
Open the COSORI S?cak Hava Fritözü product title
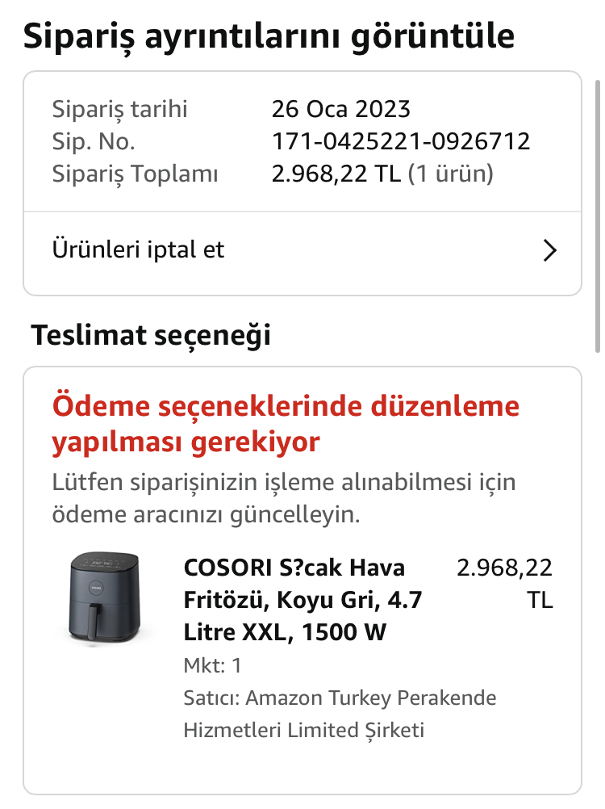(302, 600)
